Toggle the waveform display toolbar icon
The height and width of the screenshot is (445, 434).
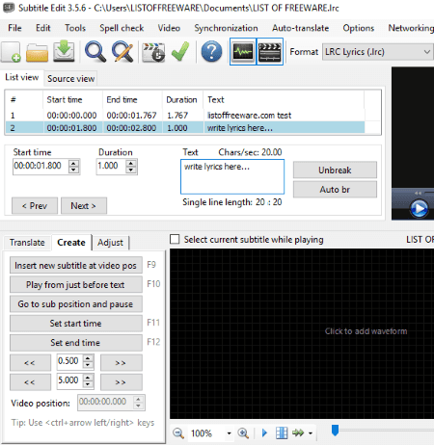243,52
